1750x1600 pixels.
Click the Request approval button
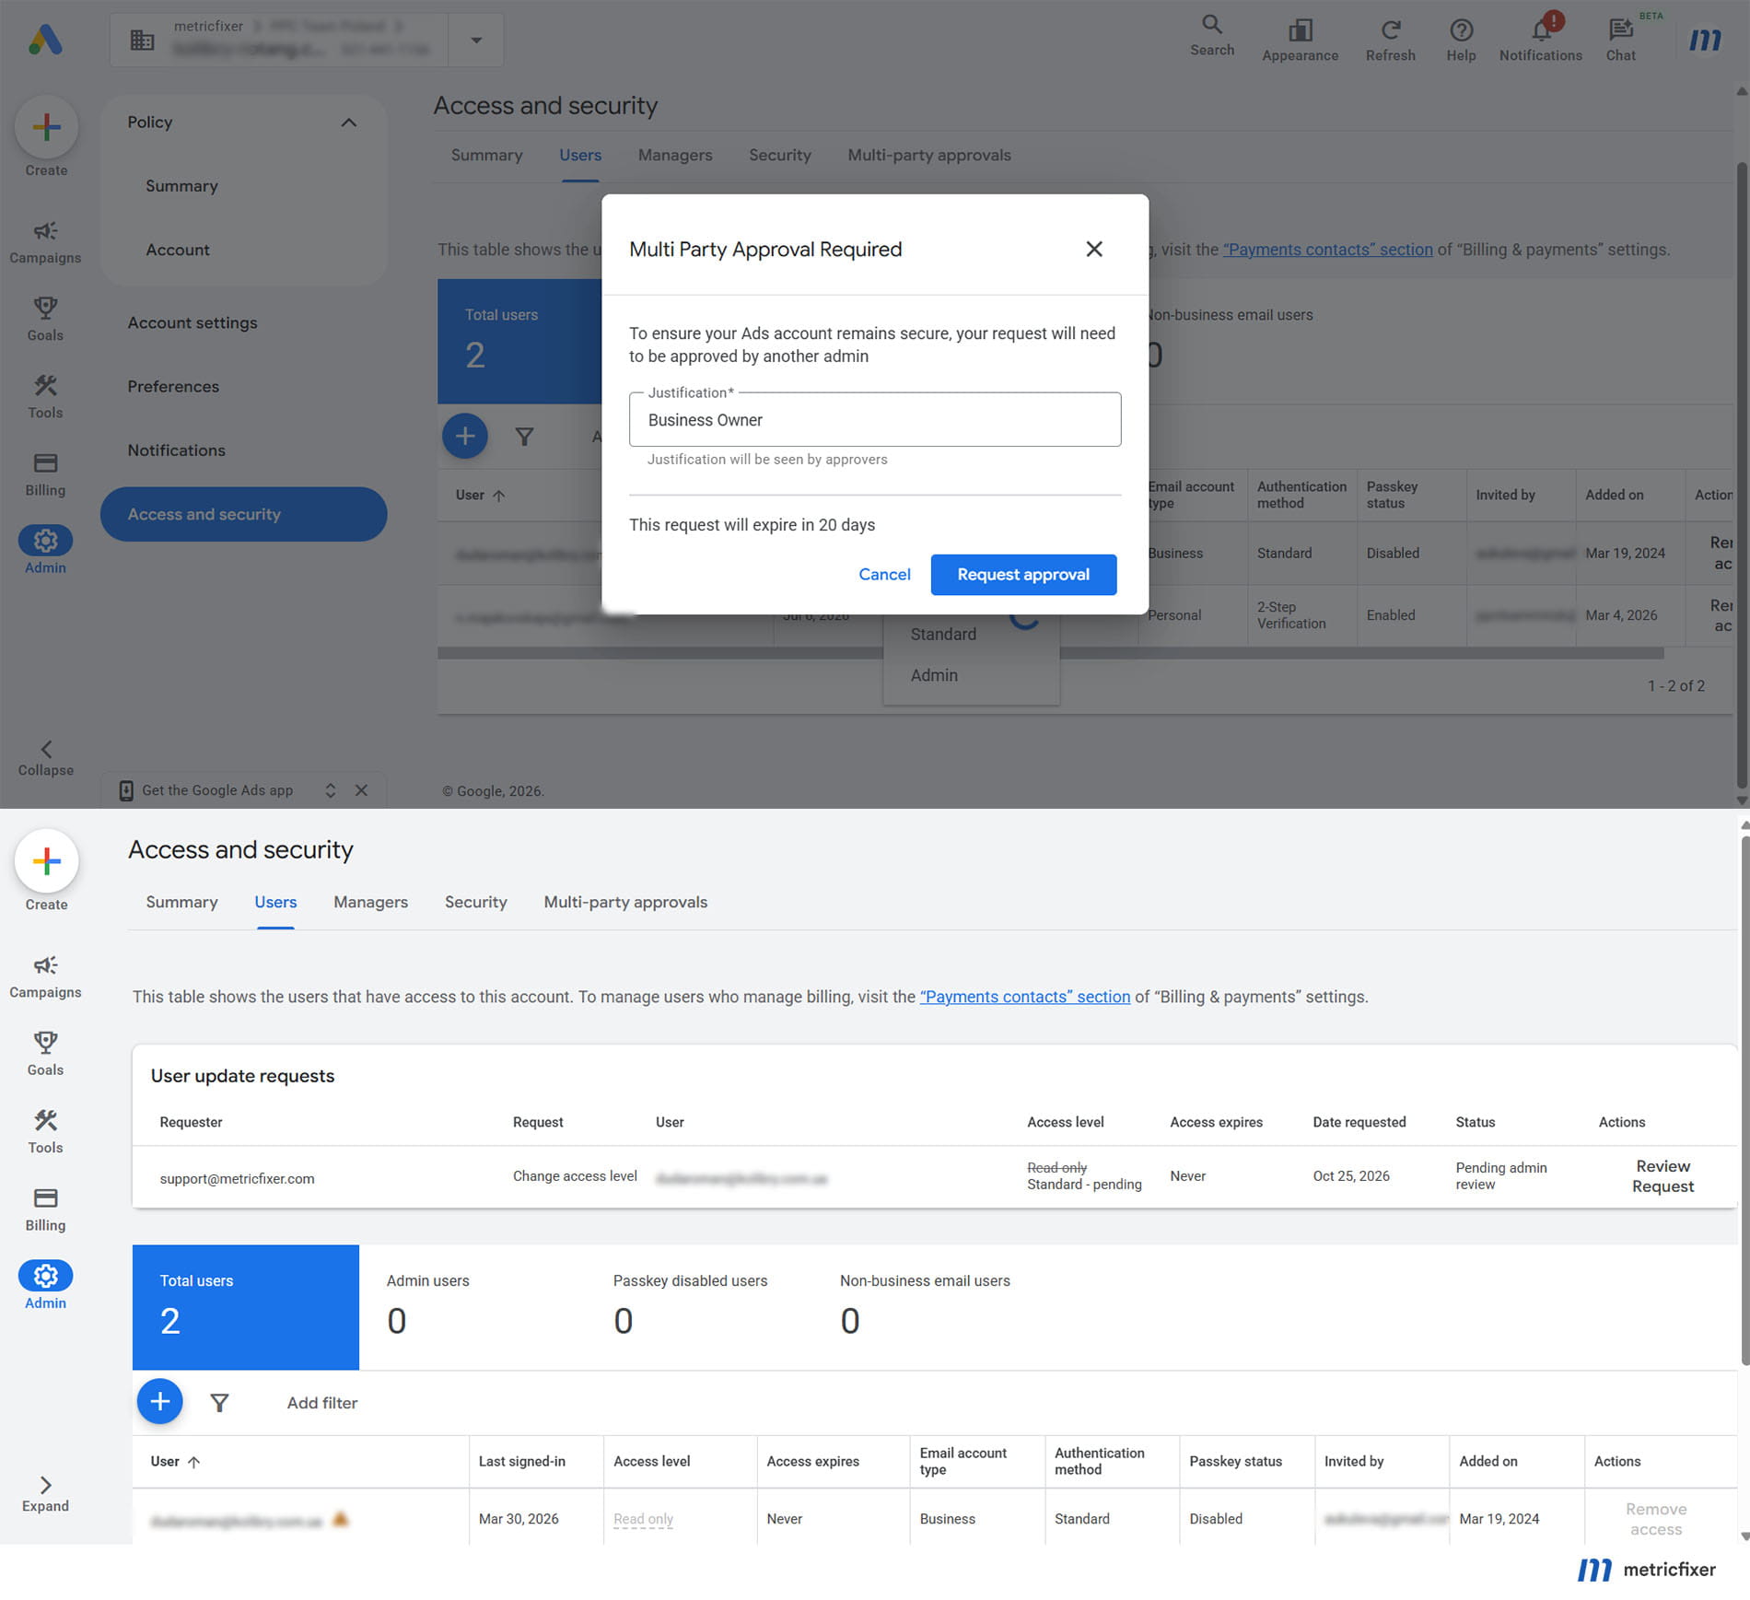click(x=1023, y=574)
